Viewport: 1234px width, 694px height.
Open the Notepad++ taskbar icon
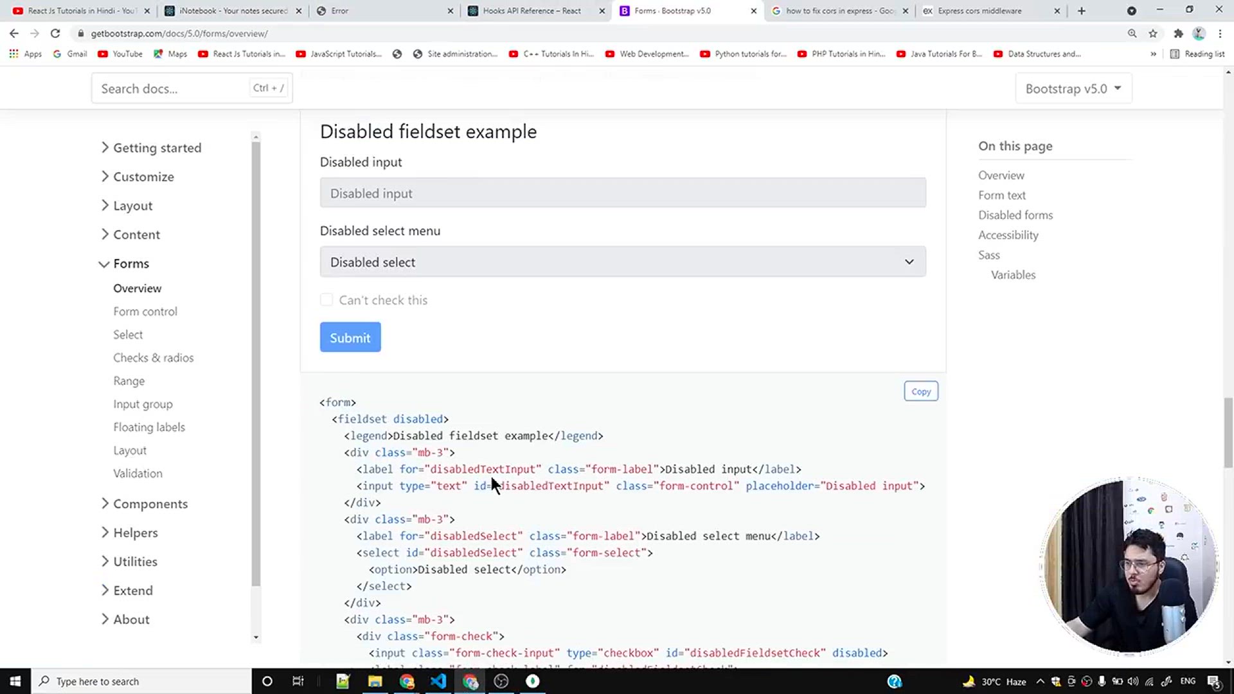[x=343, y=681]
